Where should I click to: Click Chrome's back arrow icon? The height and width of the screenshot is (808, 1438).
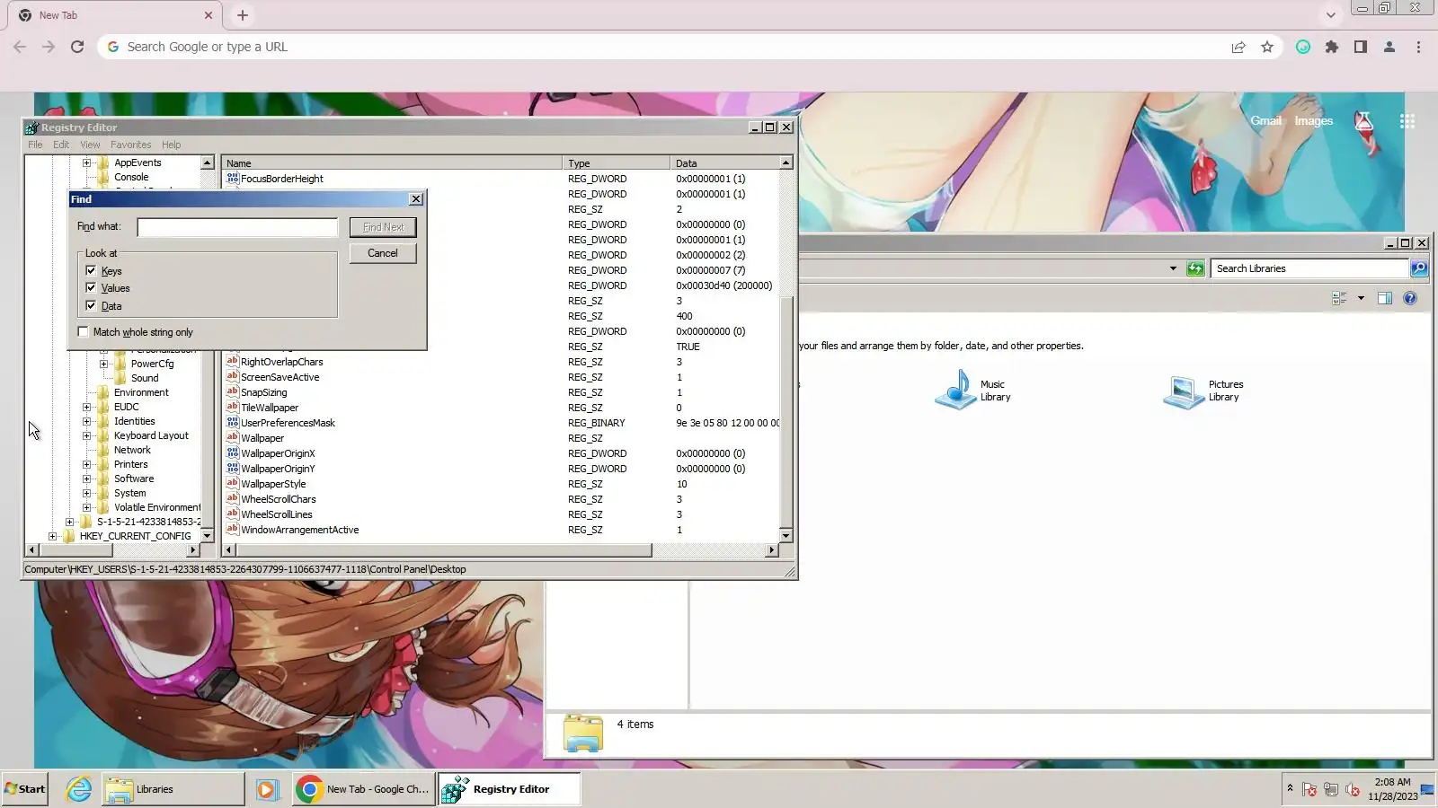[x=20, y=47]
